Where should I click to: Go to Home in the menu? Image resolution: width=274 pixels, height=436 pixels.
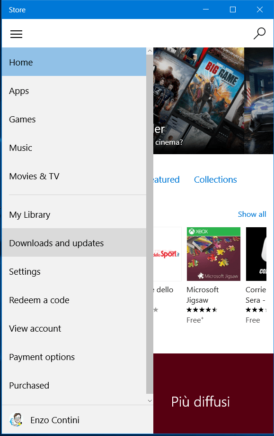pos(74,62)
